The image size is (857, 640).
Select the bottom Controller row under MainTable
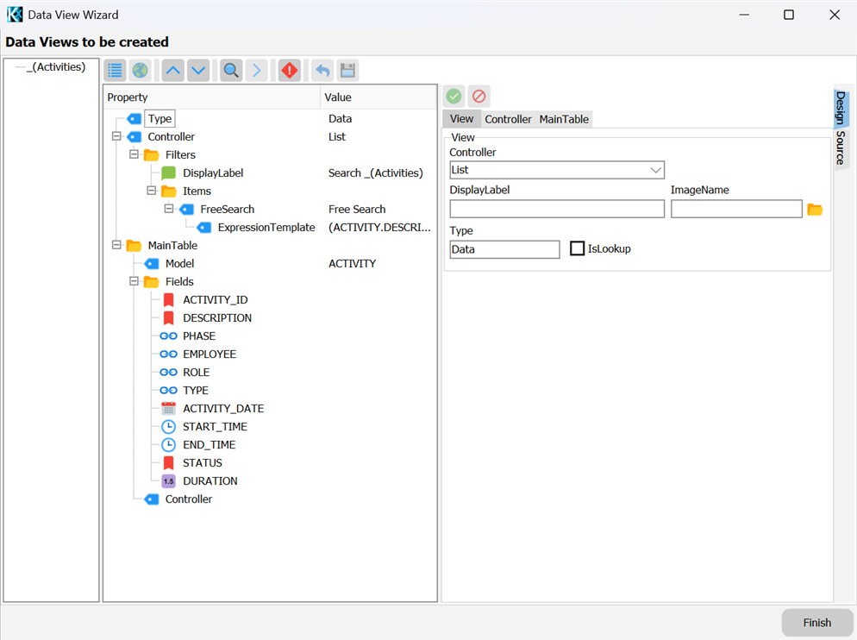coord(189,499)
